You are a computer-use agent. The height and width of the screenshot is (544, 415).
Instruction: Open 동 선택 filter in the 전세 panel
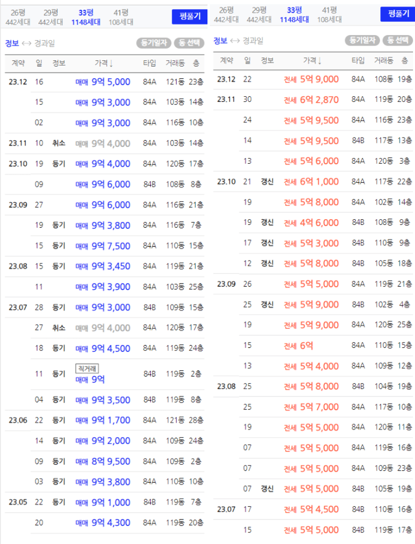coord(397,41)
